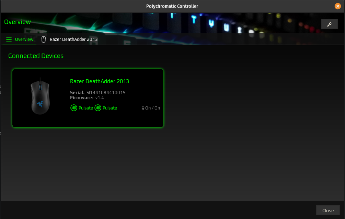Open the Razer DeathAdder 2013 device card
Viewport: 345px width, 219px height.
[x=88, y=98]
